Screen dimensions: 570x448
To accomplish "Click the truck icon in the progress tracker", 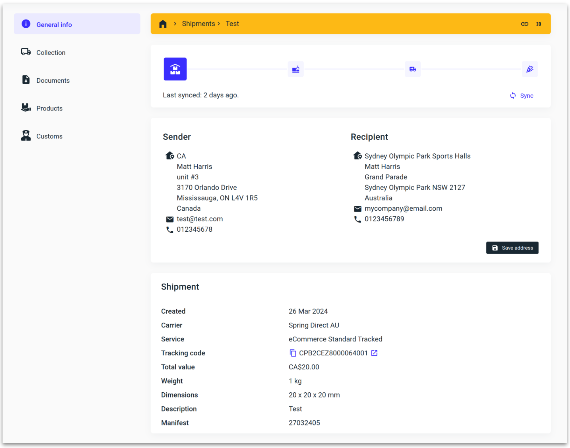I will pyautogui.click(x=412, y=69).
